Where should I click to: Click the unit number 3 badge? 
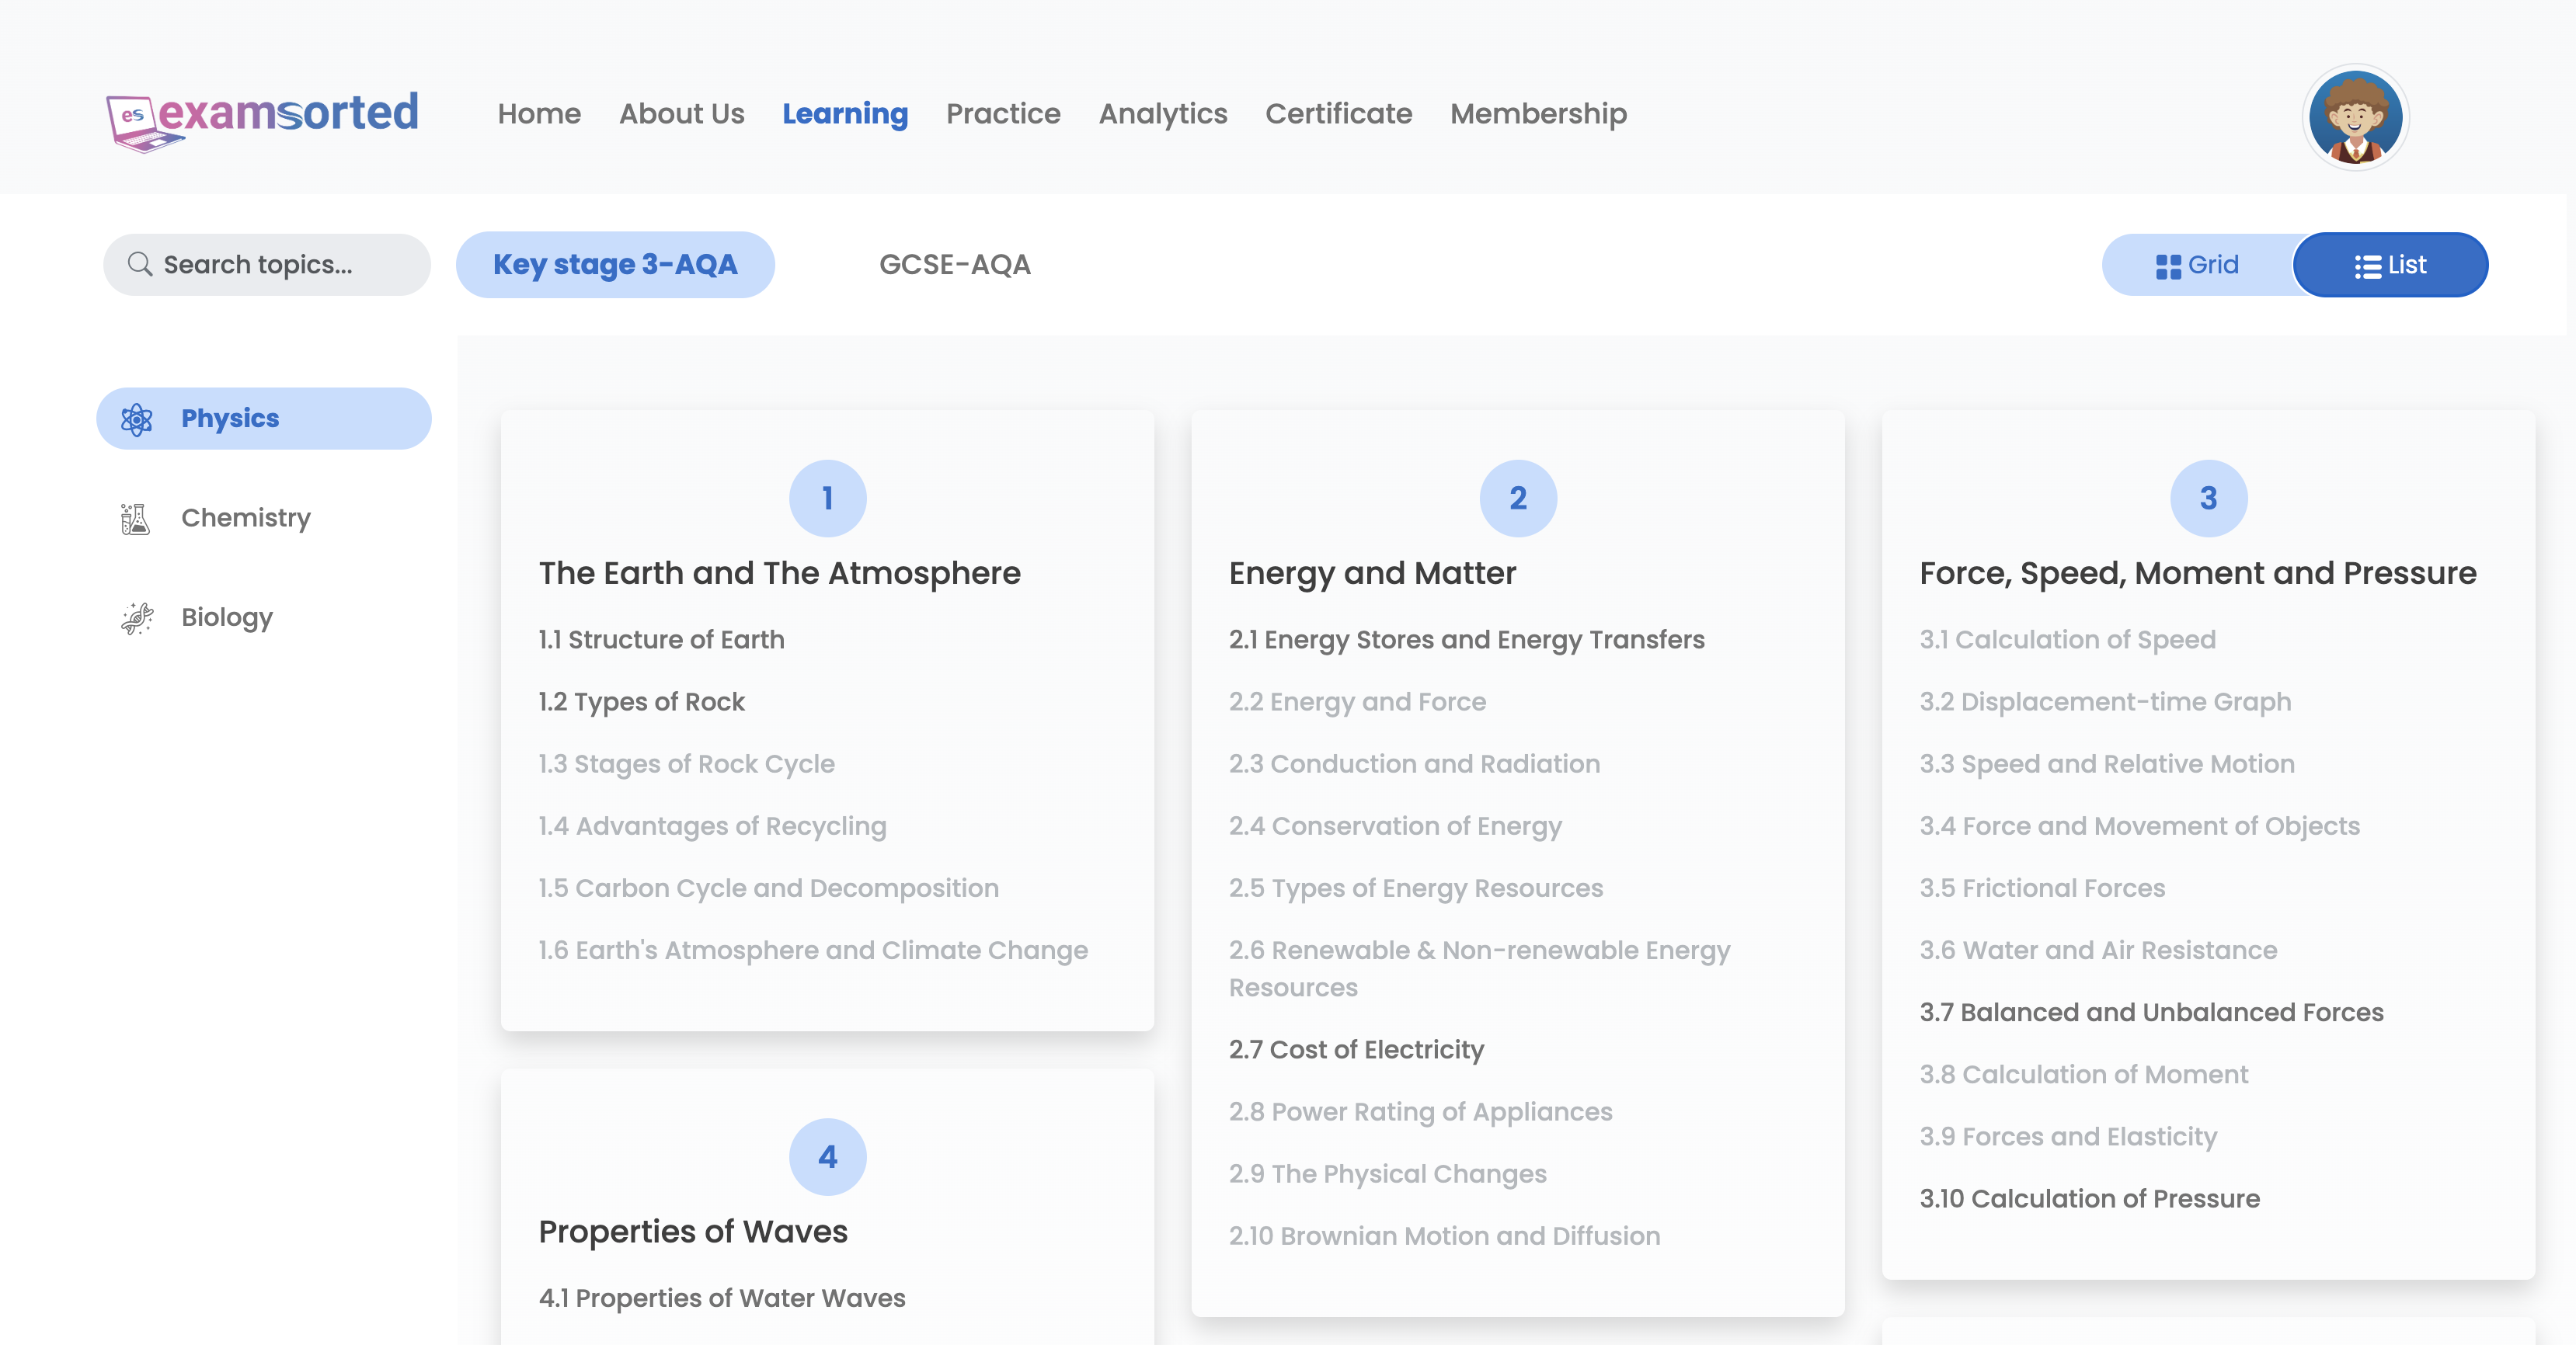(2208, 498)
